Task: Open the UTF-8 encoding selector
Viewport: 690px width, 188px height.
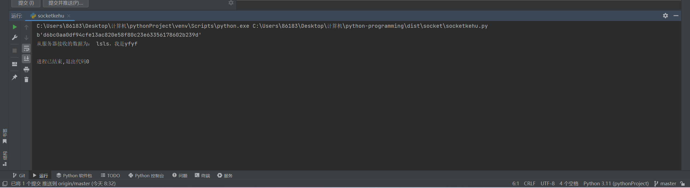Action: pyautogui.click(x=547, y=183)
